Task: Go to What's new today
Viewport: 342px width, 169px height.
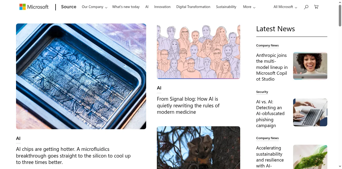Action: tap(126, 7)
